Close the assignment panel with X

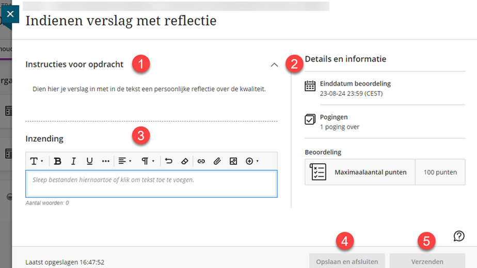click(10, 14)
